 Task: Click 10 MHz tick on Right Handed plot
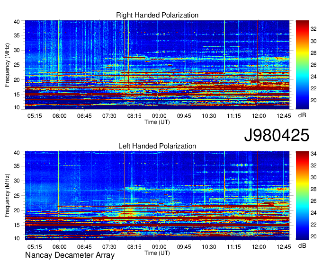pos(17,107)
